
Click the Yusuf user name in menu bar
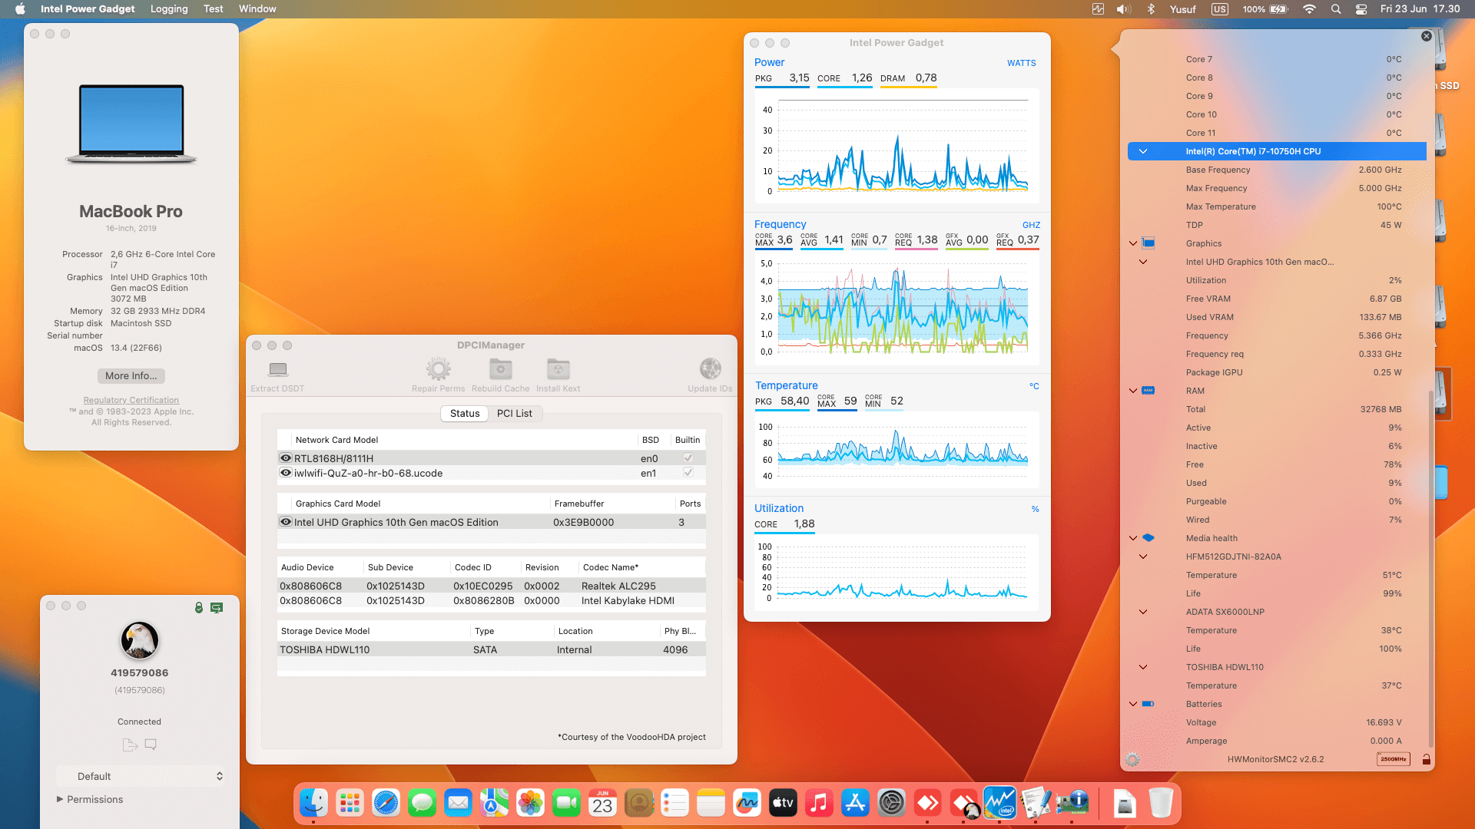point(1183,9)
